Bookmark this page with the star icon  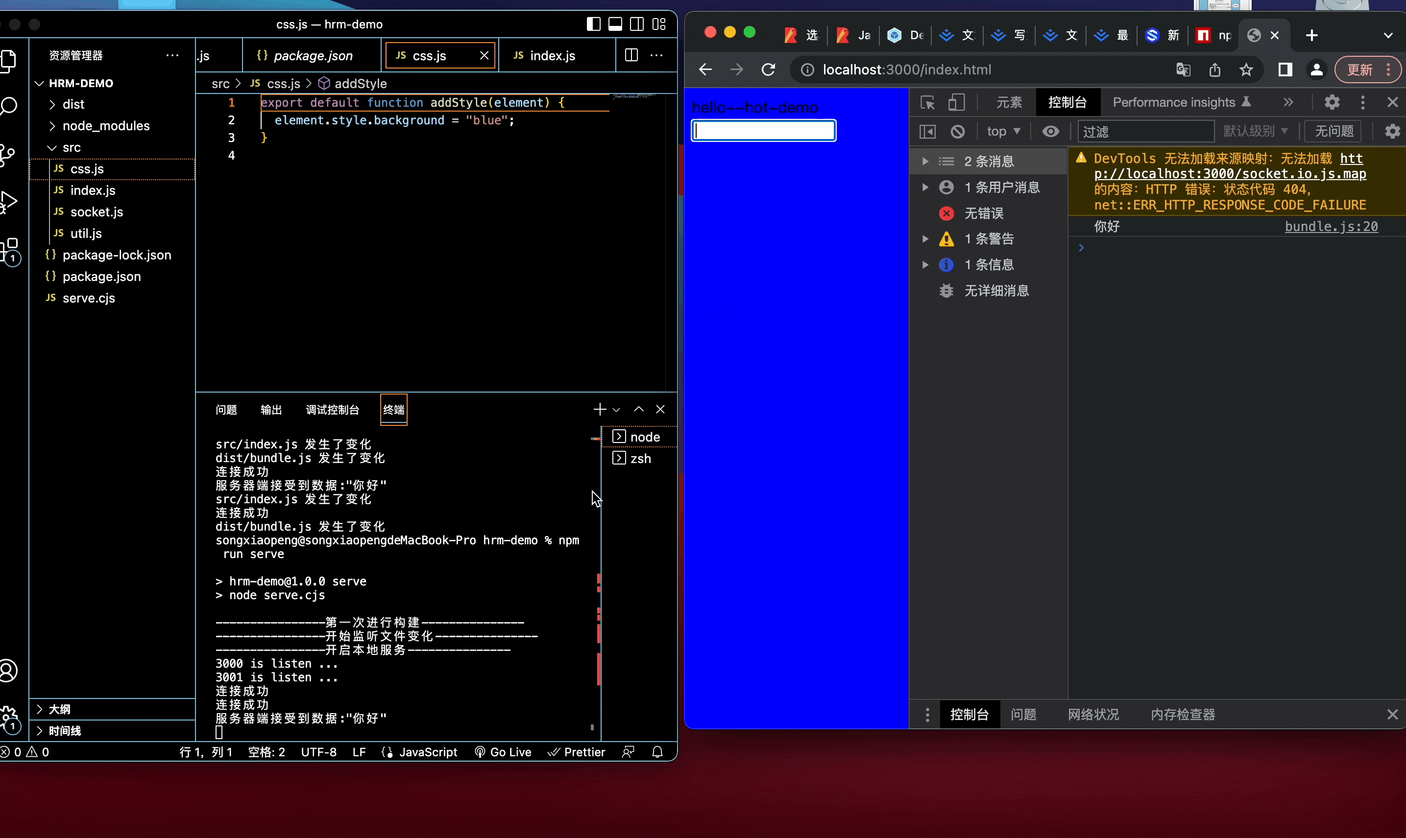click(1246, 70)
